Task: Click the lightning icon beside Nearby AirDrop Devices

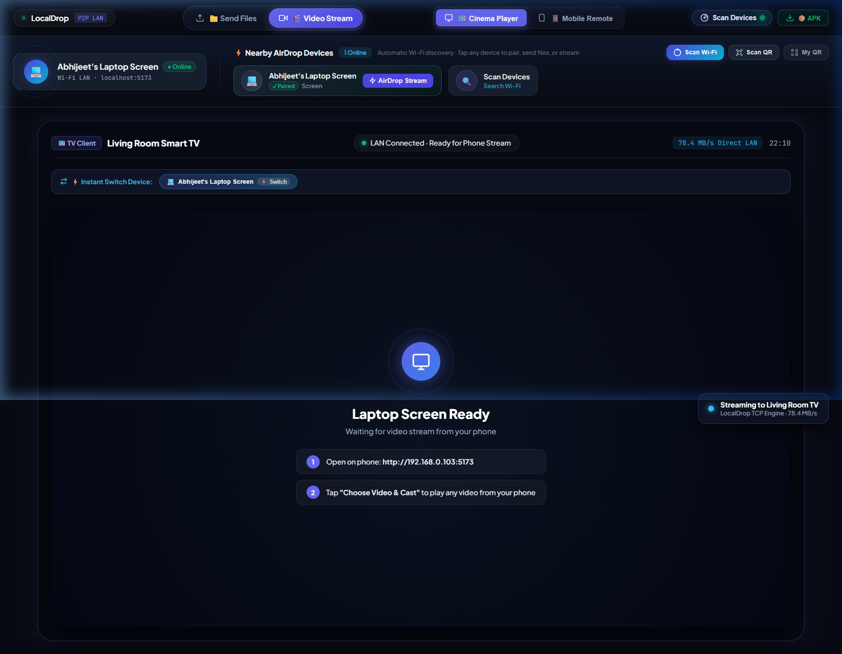Action: point(239,53)
